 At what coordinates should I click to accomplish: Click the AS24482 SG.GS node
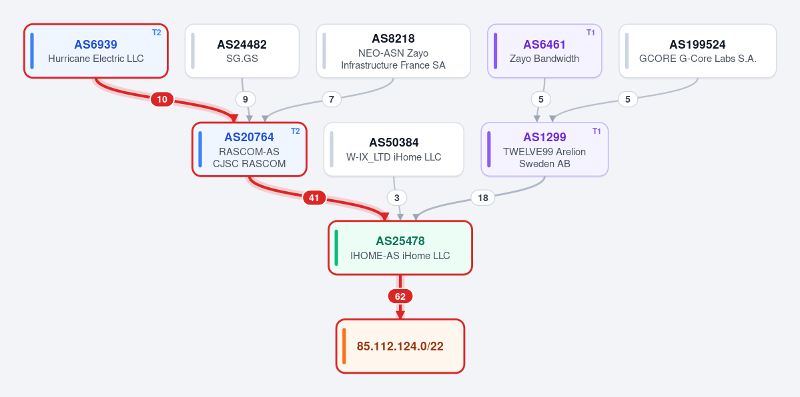point(242,51)
